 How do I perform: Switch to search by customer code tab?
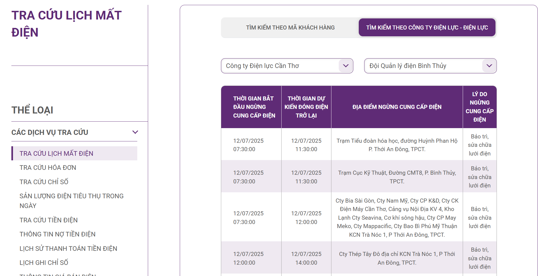[x=290, y=28]
